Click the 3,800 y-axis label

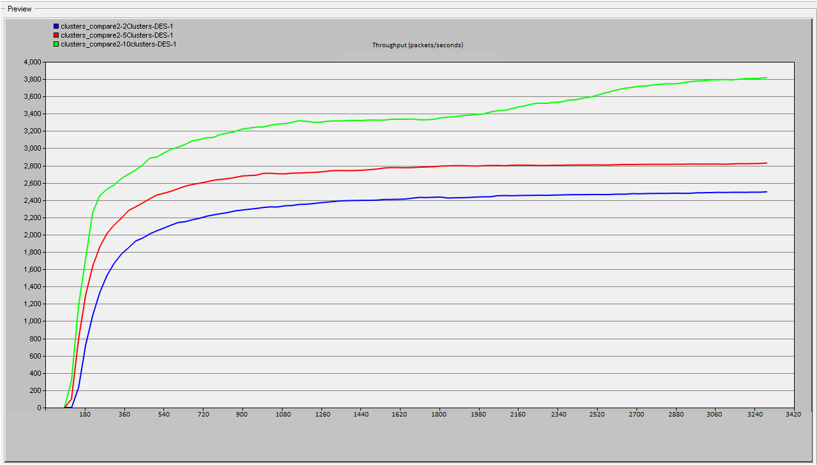[x=32, y=79]
